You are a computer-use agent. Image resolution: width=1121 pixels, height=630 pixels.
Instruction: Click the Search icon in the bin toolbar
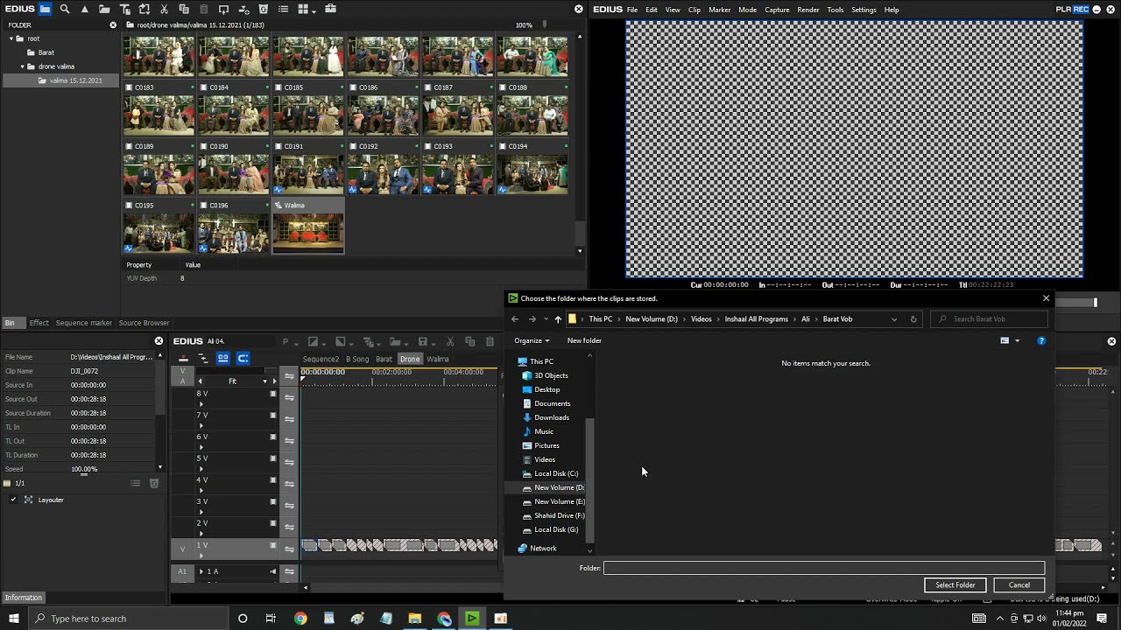tap(65, 9)
